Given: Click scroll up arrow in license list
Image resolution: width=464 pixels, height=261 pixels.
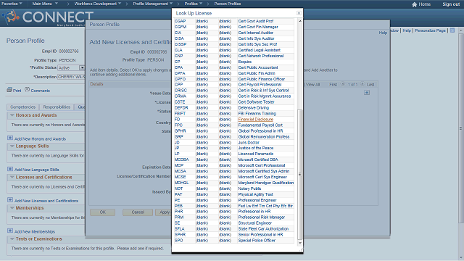Looking at the screenshot, I should point(299,21).
